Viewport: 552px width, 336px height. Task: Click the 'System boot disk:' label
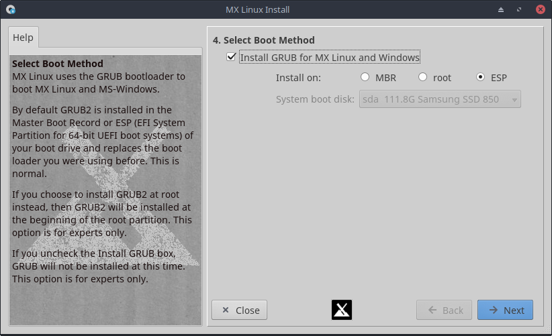click(315, 99)
